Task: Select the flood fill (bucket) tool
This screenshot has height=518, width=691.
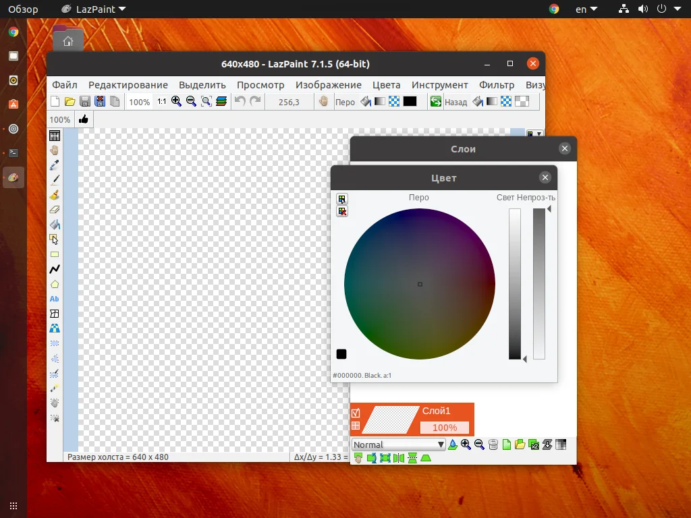Action: (54, 223)
